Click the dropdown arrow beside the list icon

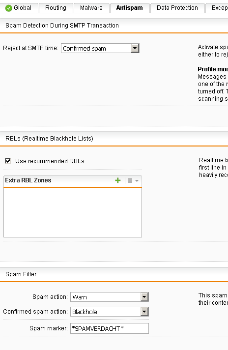coord(137,181)
